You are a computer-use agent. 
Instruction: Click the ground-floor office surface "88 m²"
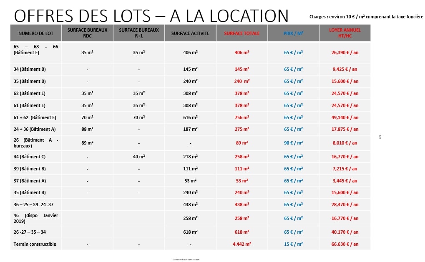point(87,130)
